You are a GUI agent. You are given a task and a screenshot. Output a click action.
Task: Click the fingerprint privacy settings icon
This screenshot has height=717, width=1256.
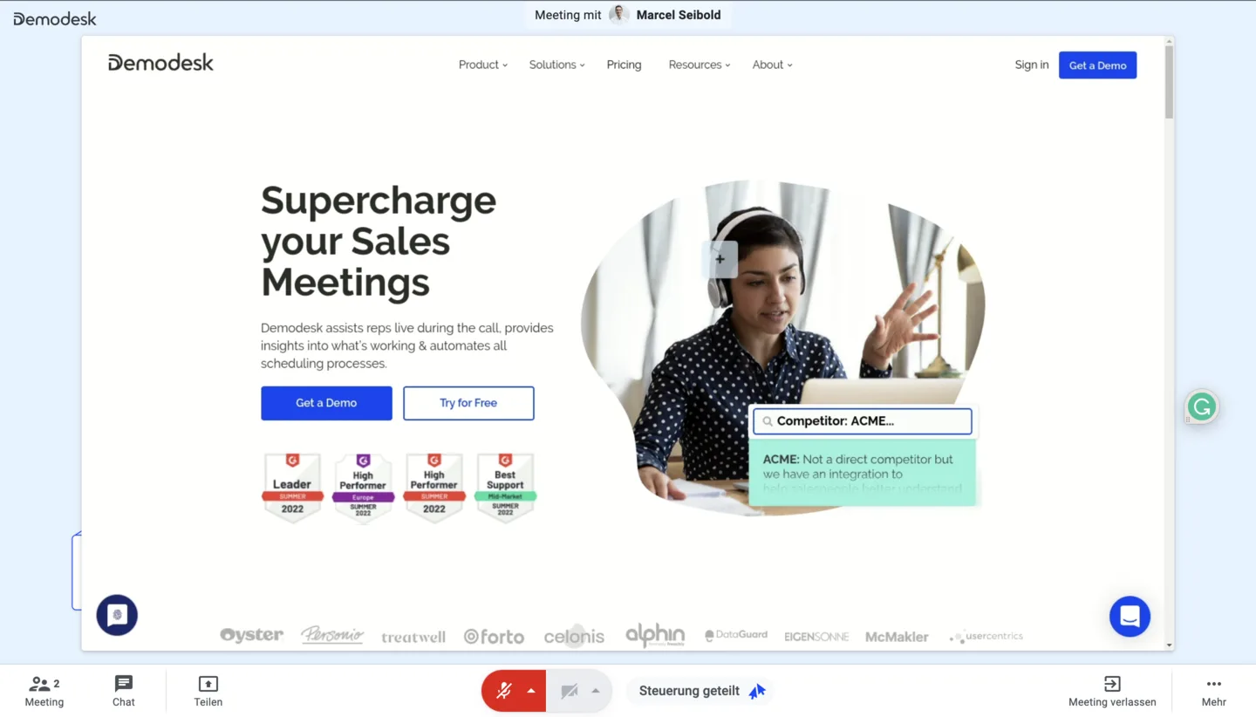(x=117, y=615)
